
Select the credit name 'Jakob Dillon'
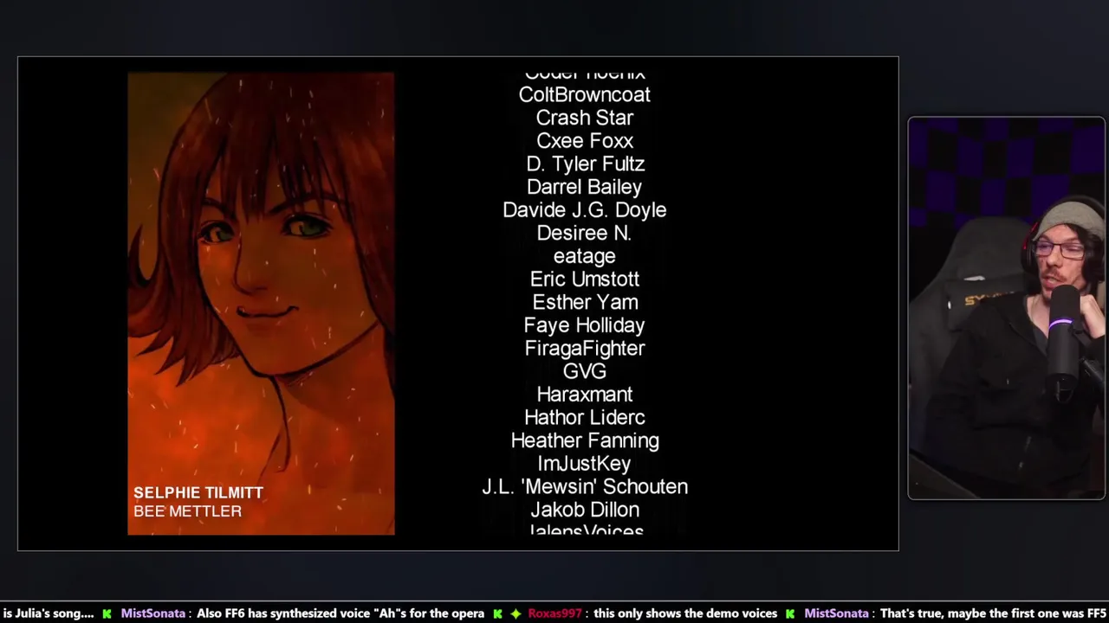coord(585,510)
